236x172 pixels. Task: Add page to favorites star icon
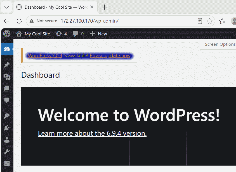pyautogui.click(x=209, y=21)
